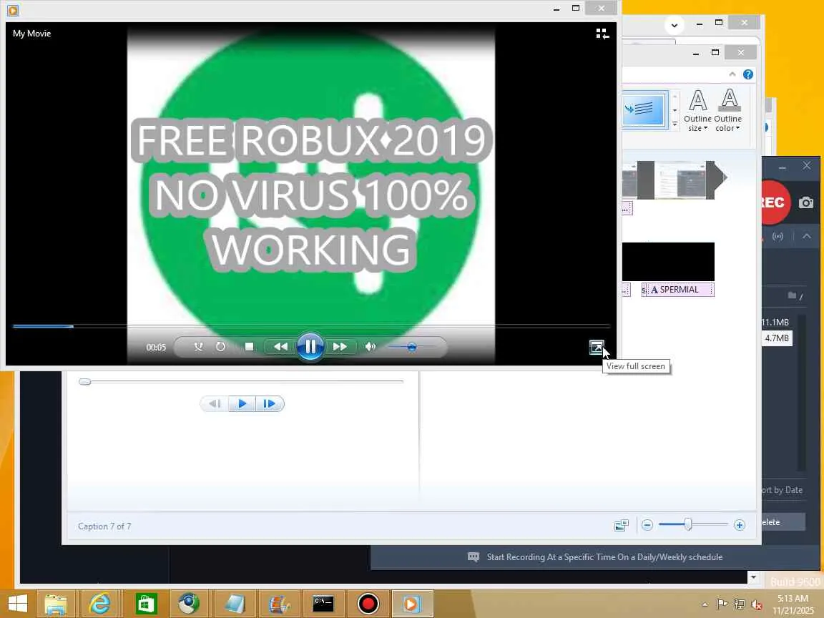Viewport: 824px width, 618px height.
Task: Open the Outline color dropdown
Action: [728, 110]
